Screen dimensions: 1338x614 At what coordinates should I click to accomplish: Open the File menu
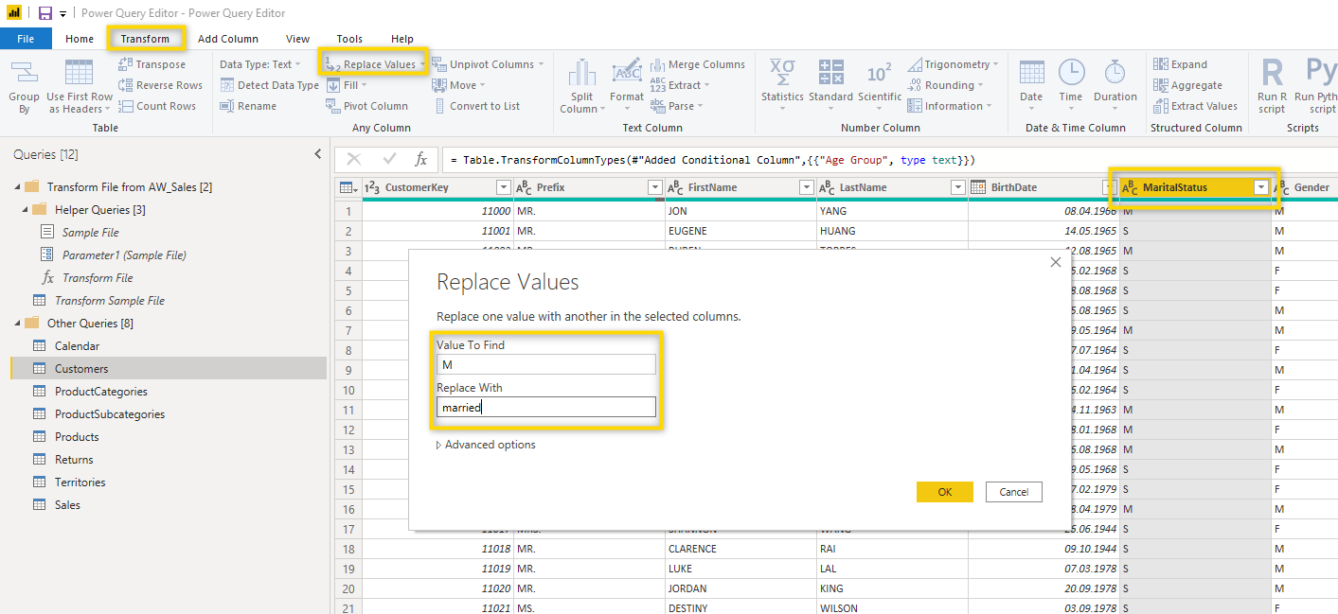pos(26,39)
